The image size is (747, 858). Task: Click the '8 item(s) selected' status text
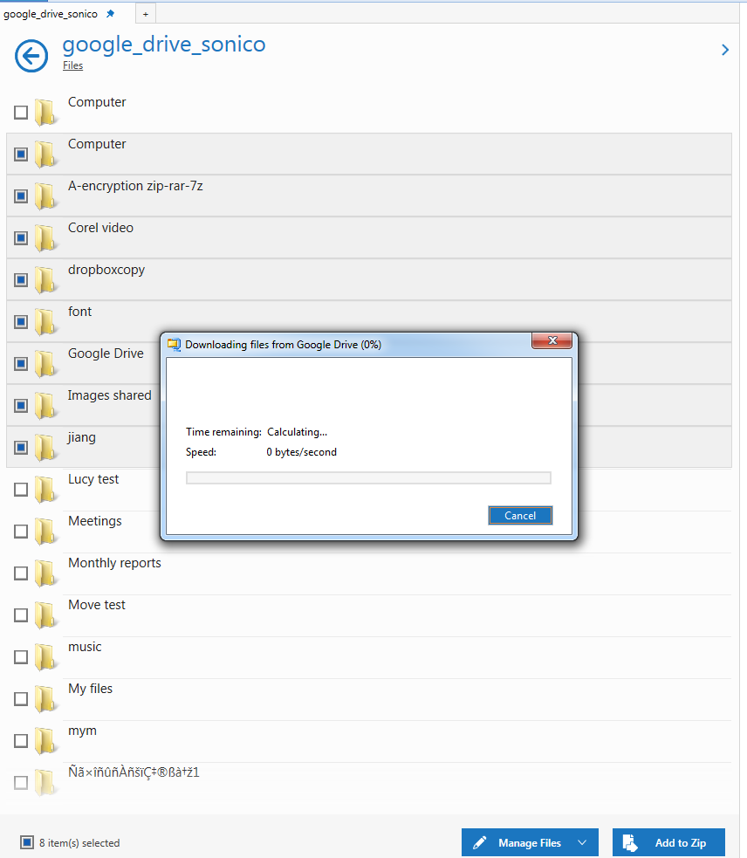79,842
